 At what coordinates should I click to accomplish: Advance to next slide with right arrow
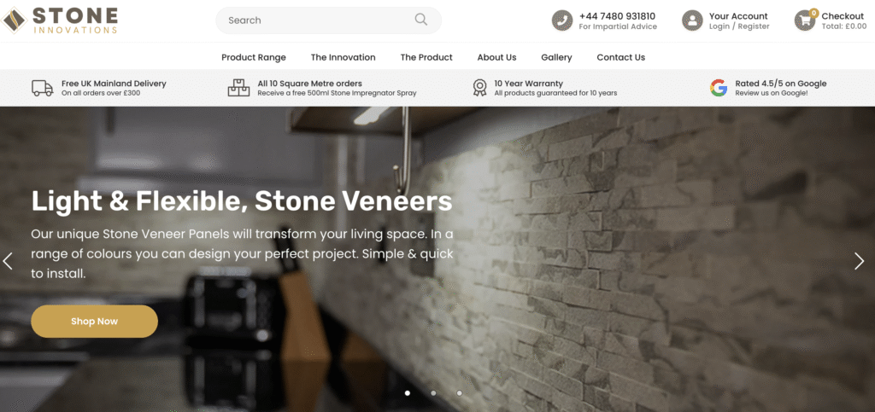click(x=860, y=261)
